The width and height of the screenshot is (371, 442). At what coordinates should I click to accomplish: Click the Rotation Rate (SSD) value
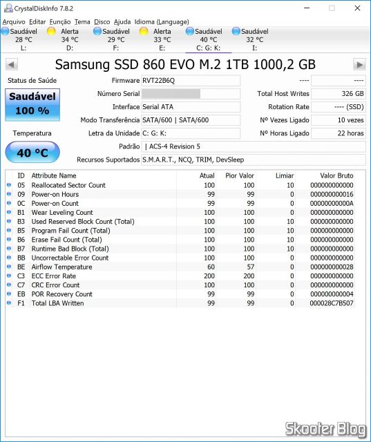tap(339, 107)
